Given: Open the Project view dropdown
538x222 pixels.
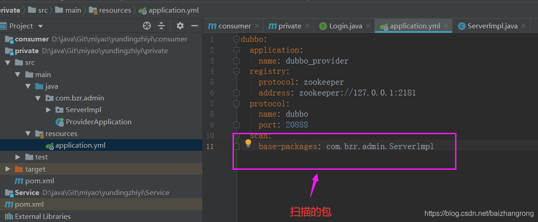Looking at the screenshot, I should 41,26.
